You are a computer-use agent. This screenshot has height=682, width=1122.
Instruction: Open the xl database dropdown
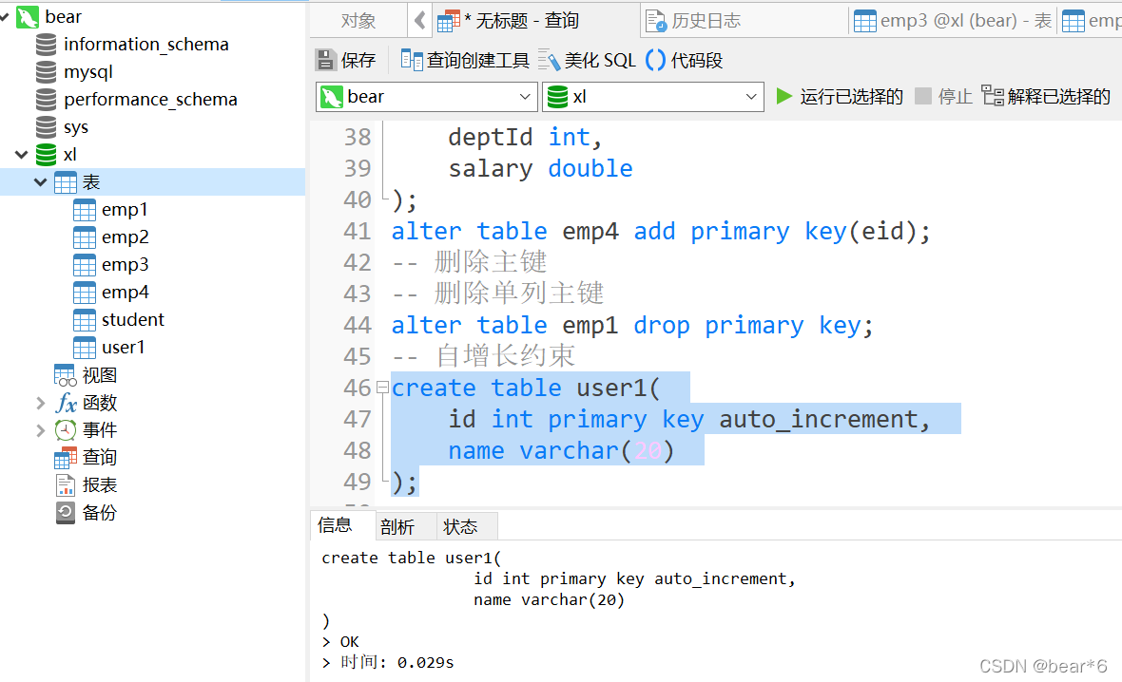point(751,97)
